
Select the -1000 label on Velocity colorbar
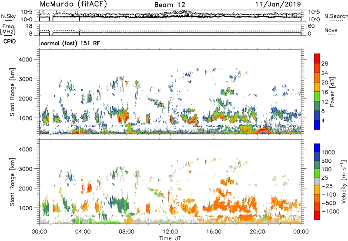[x=331, y=211]
